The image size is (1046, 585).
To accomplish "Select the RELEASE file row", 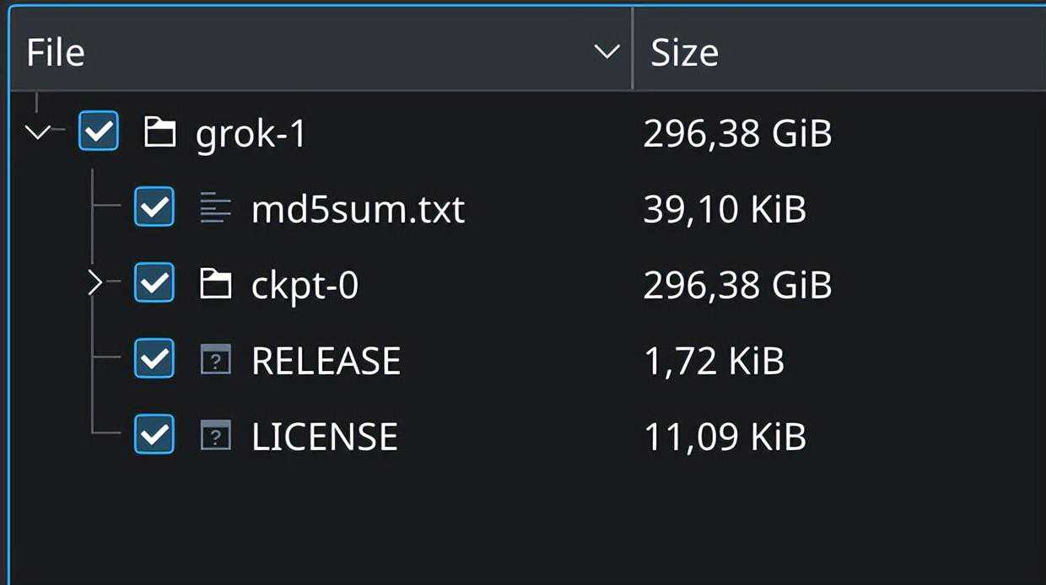I will tap(326, 361).
